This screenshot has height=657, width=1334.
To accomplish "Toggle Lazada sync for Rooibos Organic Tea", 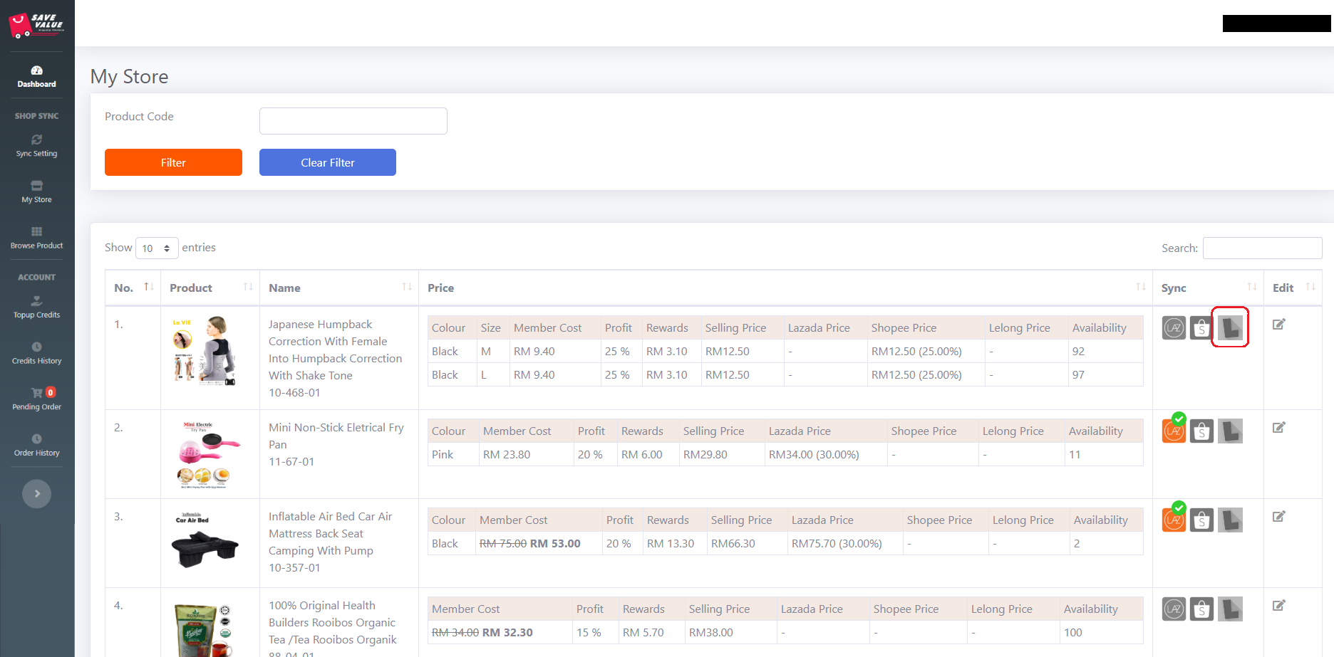I will tap(1174, 609).
